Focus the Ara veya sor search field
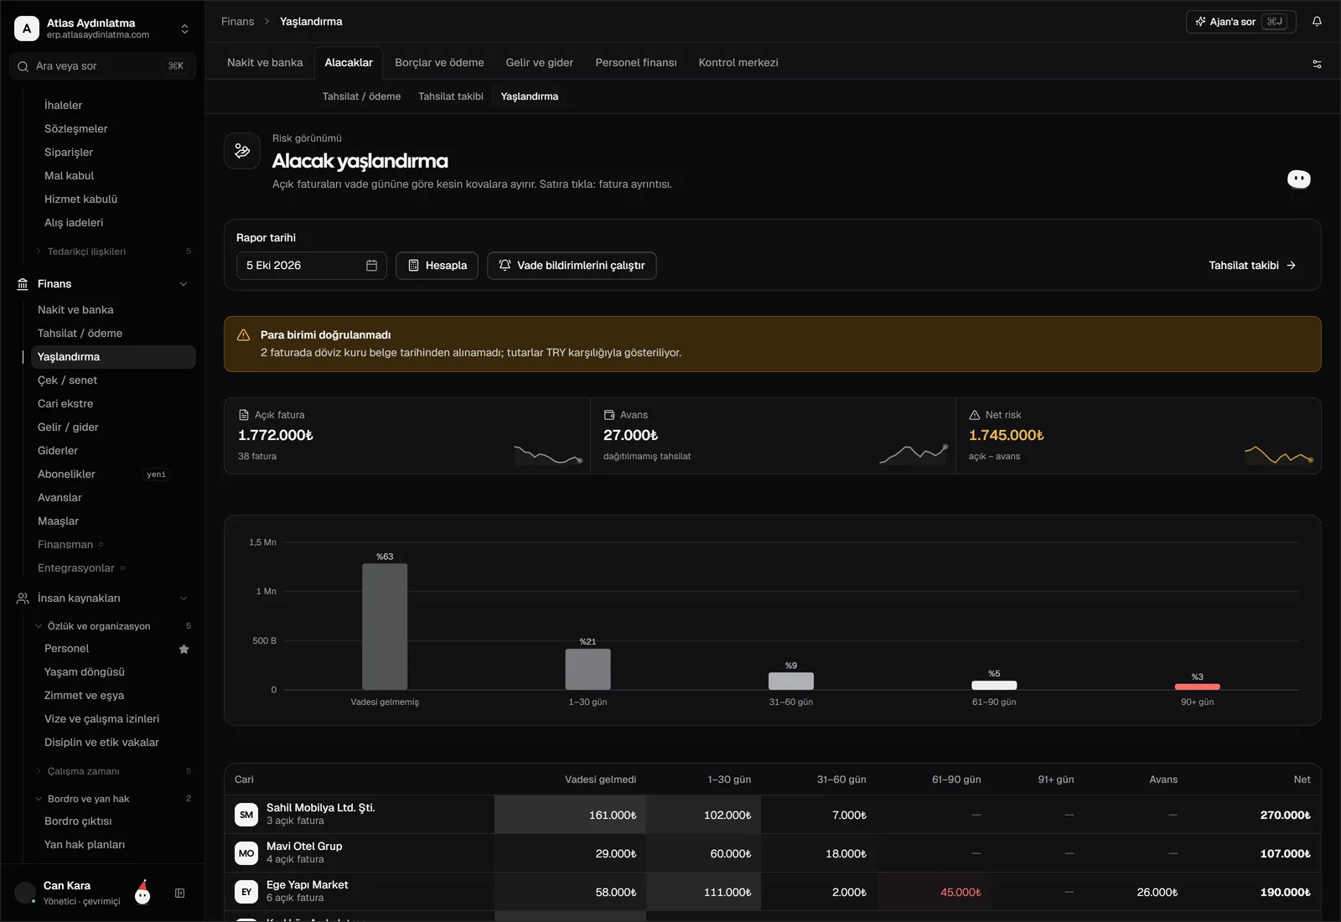Screen dimensions: 1341x922 pos(102,66)
